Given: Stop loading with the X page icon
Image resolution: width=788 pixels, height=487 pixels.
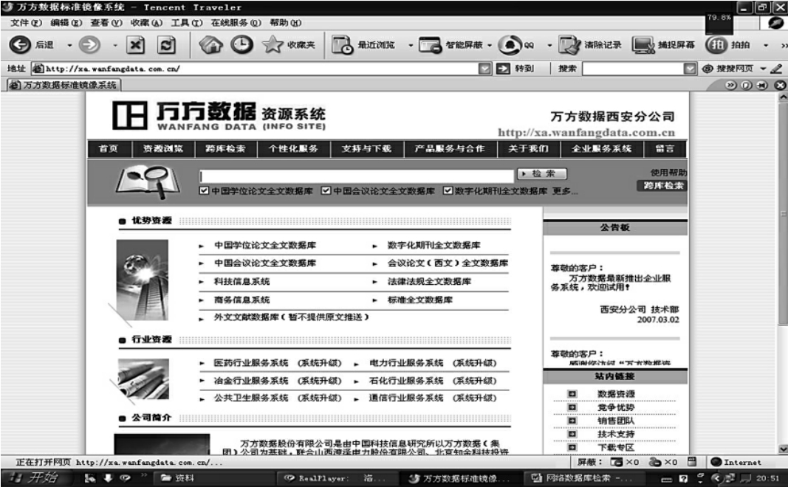Looking at the screenshot, I should (135, 45).
